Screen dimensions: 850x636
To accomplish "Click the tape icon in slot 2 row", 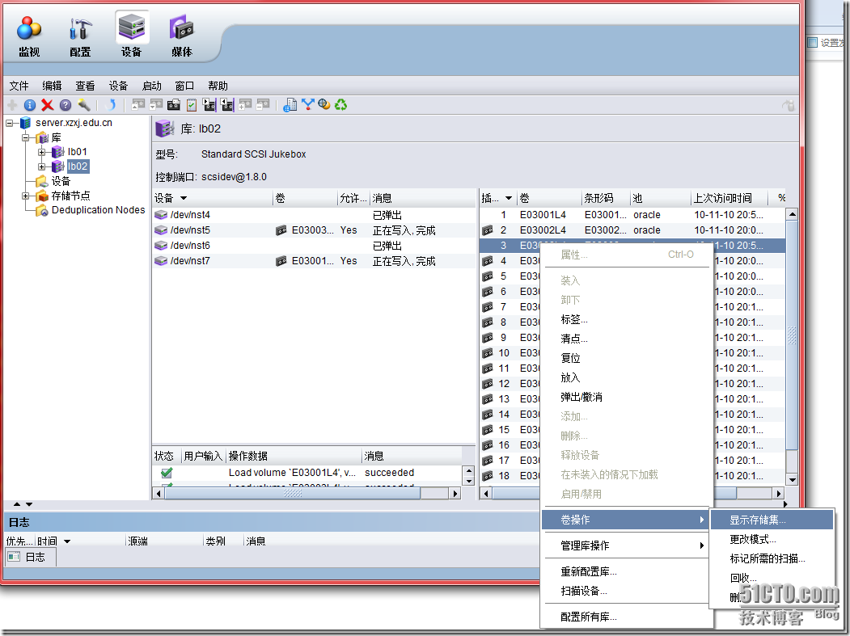I will 488,230.
